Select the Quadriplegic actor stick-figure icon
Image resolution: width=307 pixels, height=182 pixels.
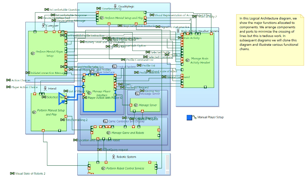pyautogui.click(x=115, y=6)
